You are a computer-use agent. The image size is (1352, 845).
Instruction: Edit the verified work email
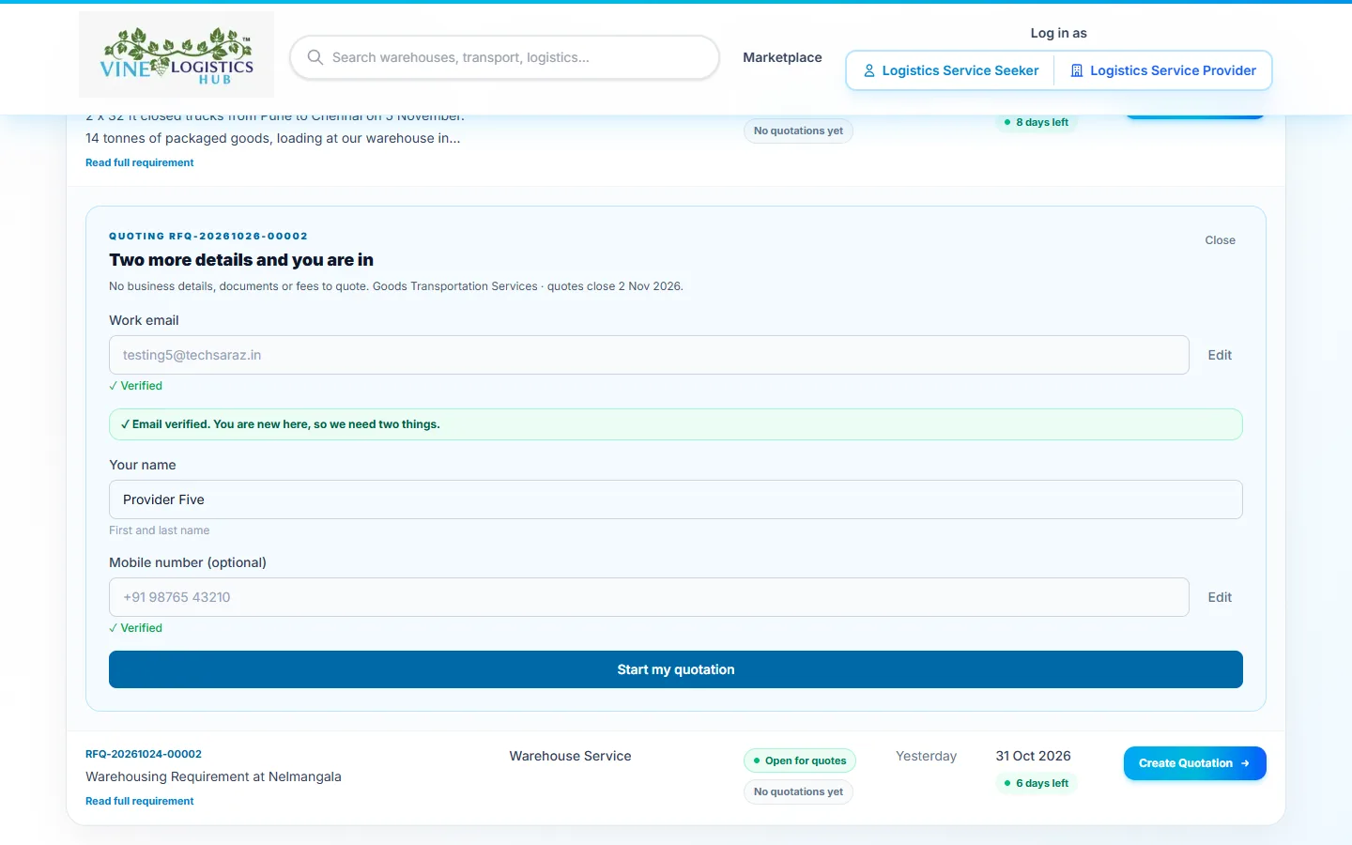[1220, 355]
